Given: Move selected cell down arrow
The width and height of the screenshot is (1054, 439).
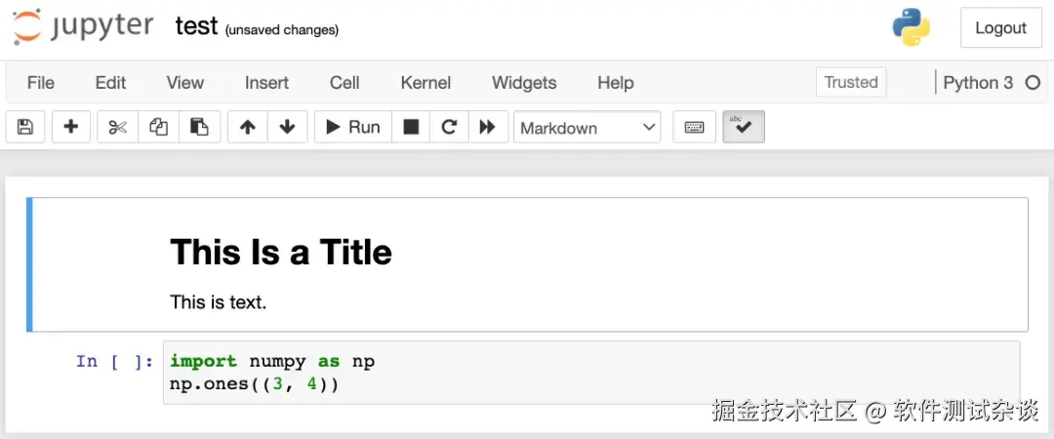Looking at the screenshot, I should click(x=287, y=127).
